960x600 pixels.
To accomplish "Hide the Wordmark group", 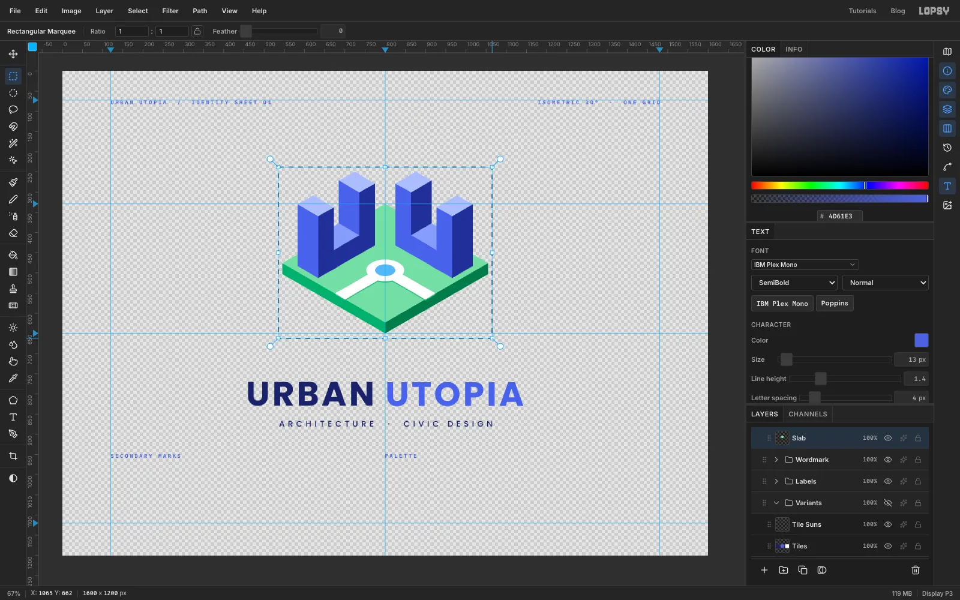I will coord(888,460).
